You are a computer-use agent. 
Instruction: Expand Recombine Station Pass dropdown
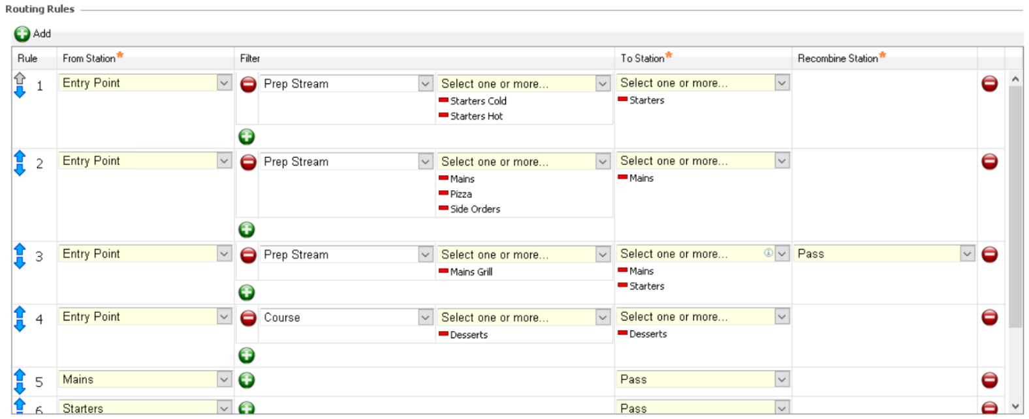click(x=967, y=254)
